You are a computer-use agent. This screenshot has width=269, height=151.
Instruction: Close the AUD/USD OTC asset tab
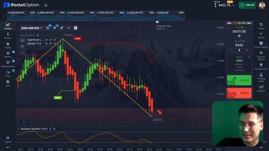(9, 13)
